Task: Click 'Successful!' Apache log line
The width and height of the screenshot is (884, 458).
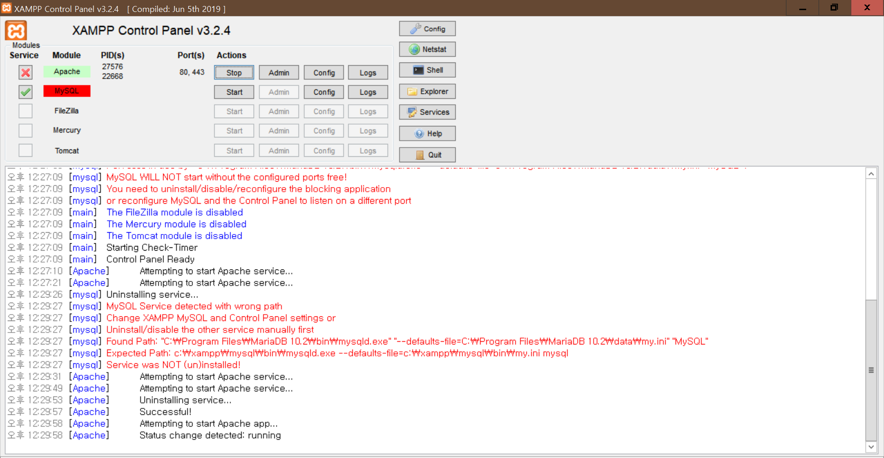Action: tap(165, 412)
